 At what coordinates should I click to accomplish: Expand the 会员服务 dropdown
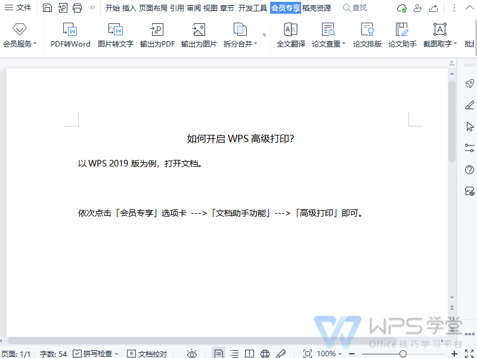coord(20,44)
